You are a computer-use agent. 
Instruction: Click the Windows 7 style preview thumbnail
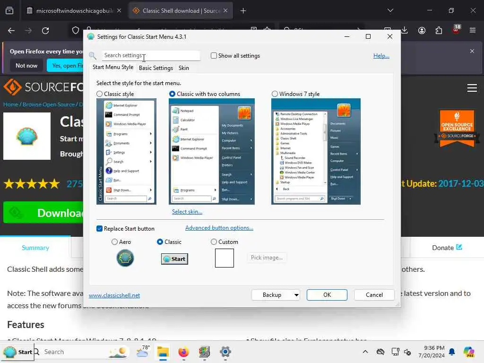tap(316, 151)
